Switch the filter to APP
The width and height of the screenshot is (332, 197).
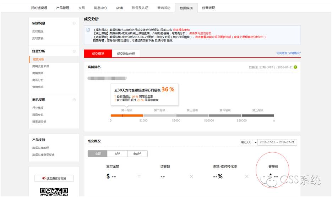(117, 154)
